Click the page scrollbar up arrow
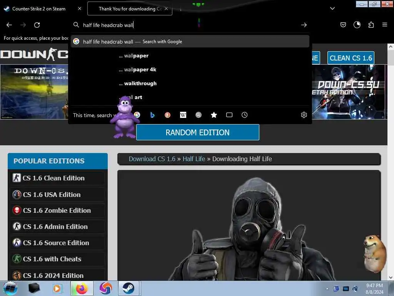 click(x=391, y=47)
